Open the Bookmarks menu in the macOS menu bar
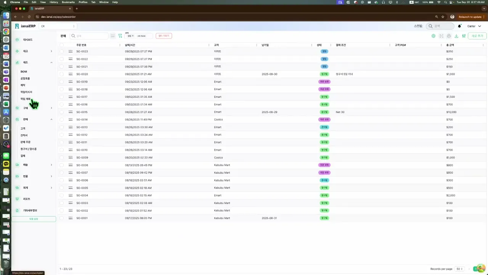The width and height of the screenshot is (488, 275). (x=68, y=2)
